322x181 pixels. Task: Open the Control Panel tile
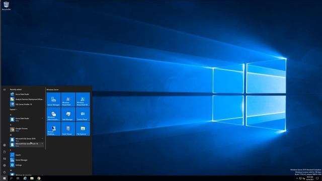83,114
